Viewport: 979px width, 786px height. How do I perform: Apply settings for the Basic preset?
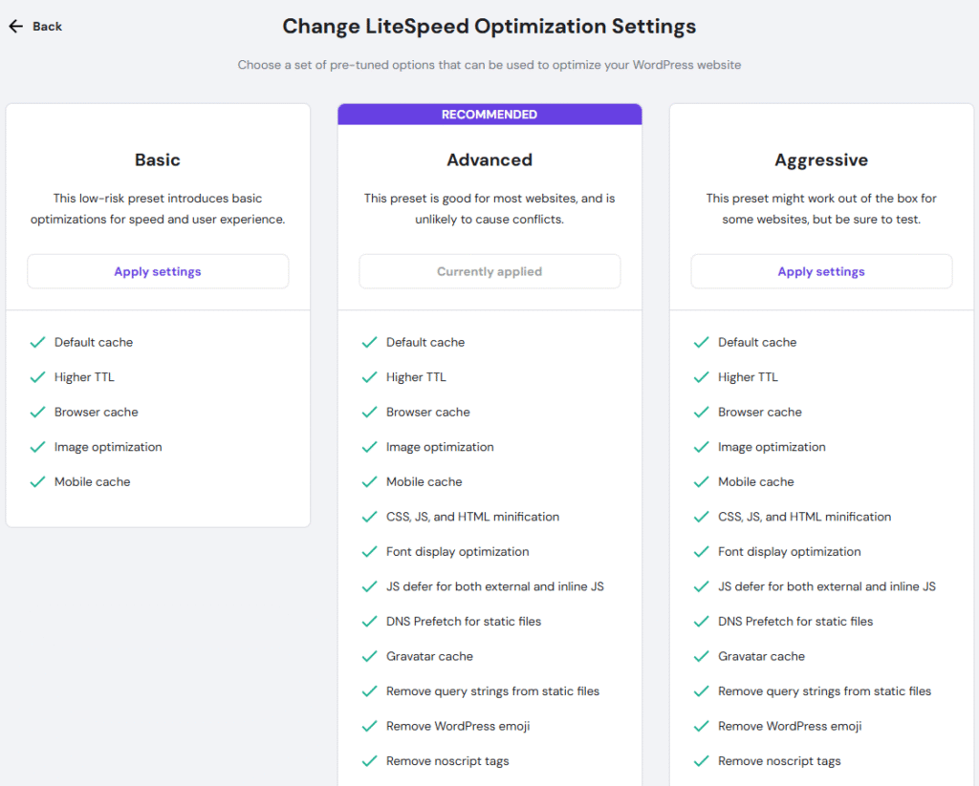point(158,271)
